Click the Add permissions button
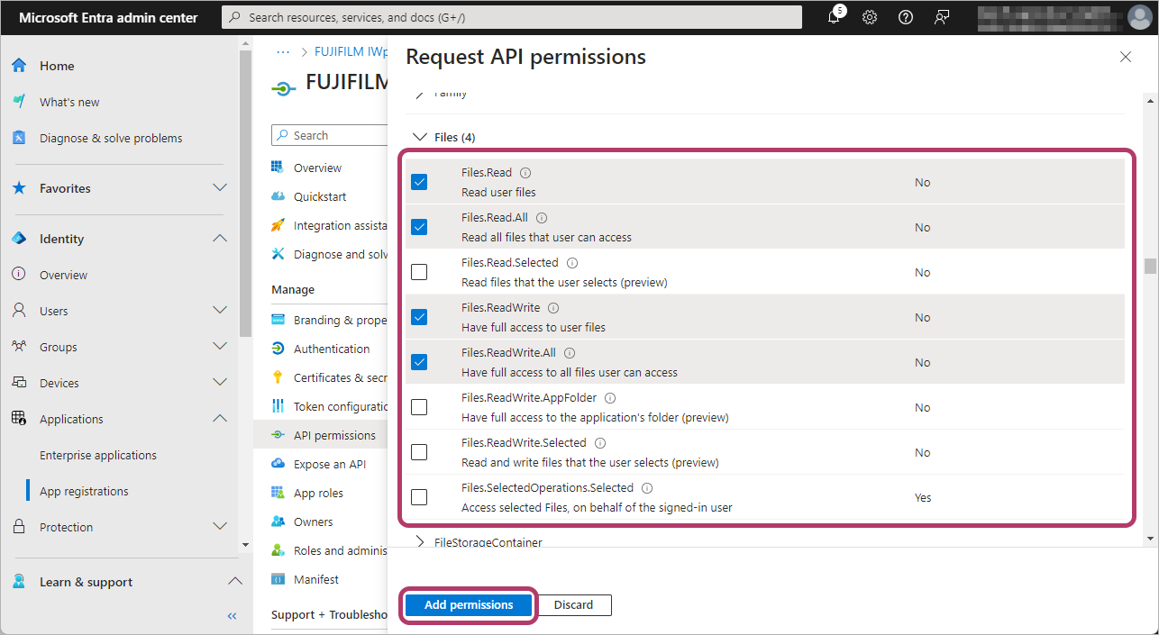Image resolution: width=1159 pixels, height=635 pixels. point(469,605)
